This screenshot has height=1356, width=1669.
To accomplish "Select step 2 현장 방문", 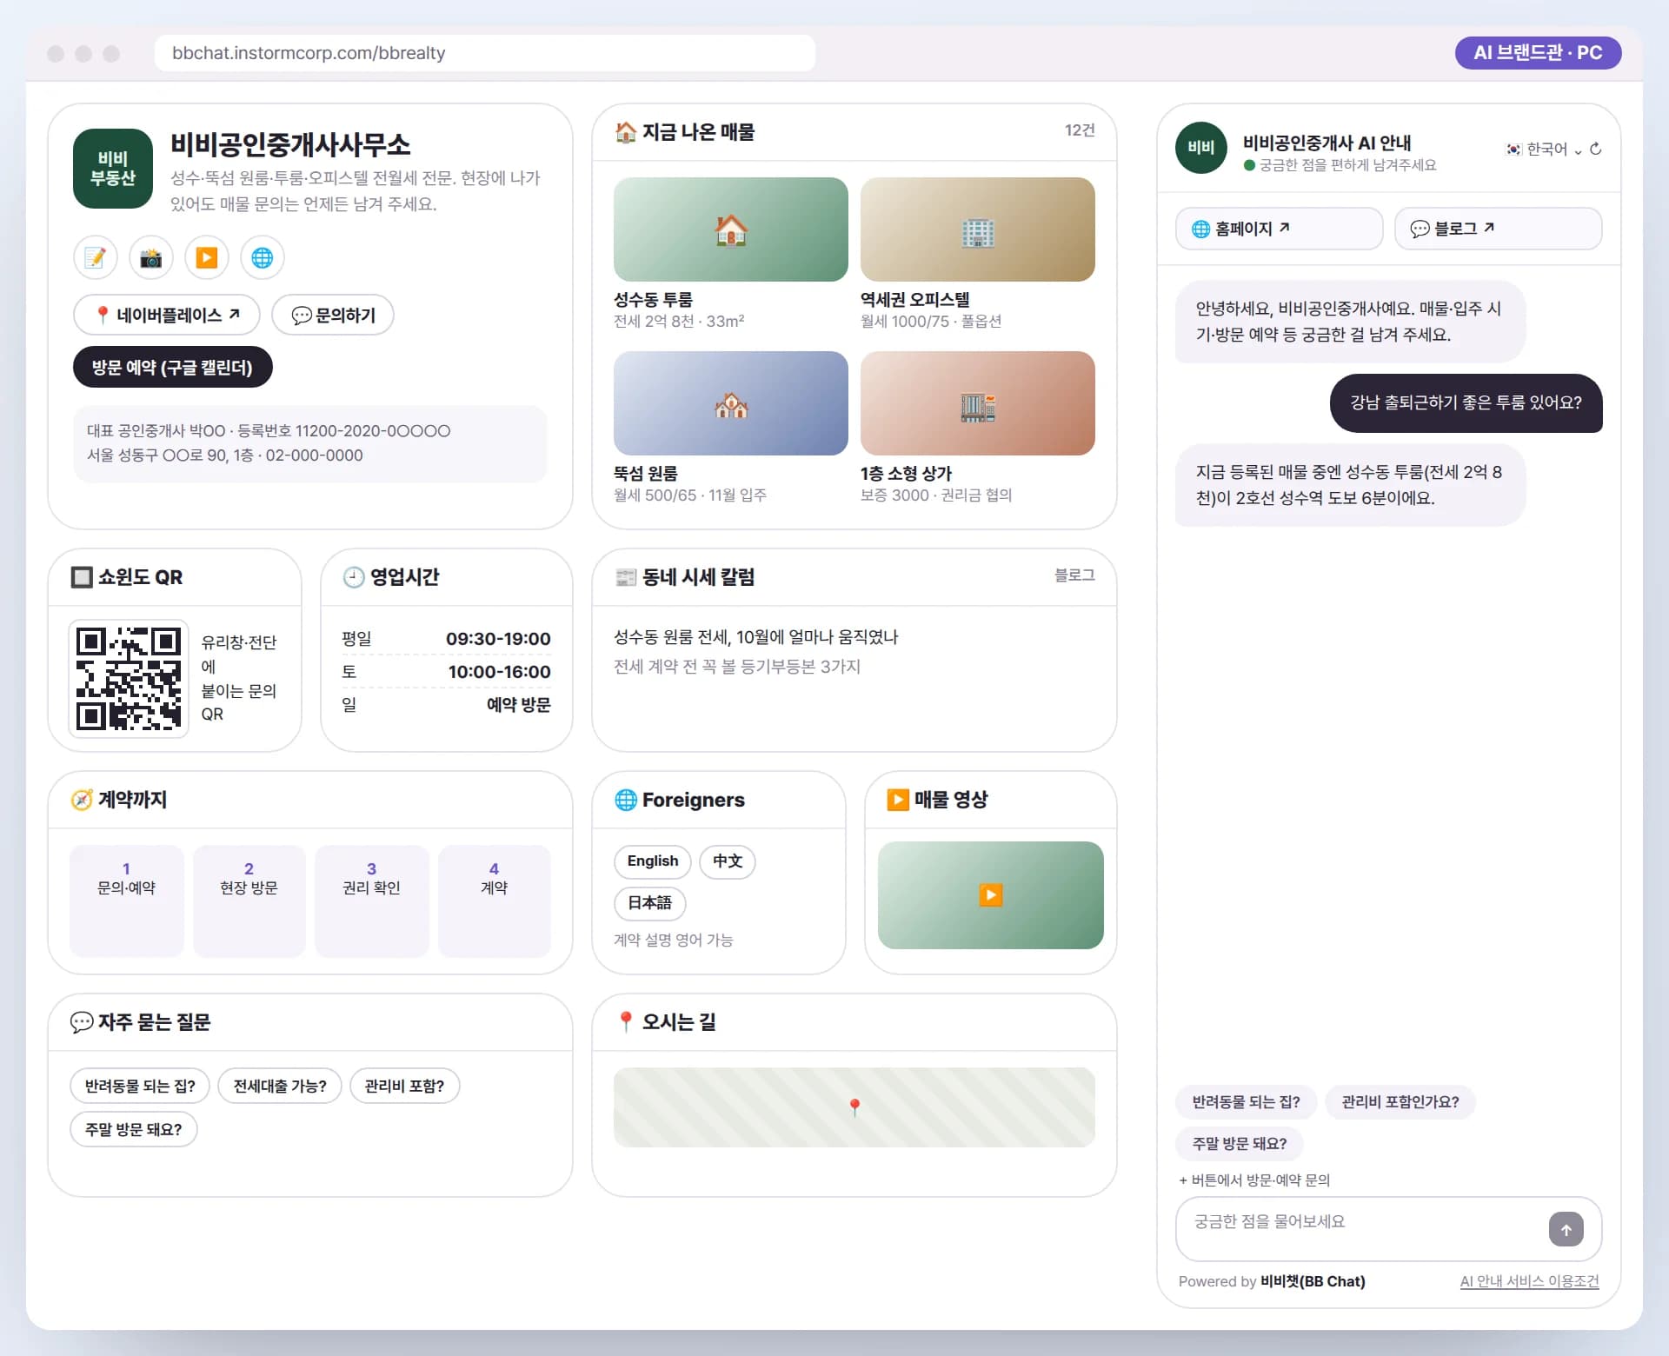I will click(x=249, y=901).
